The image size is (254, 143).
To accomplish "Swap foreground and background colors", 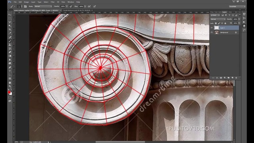I will [x=11, y=89].
